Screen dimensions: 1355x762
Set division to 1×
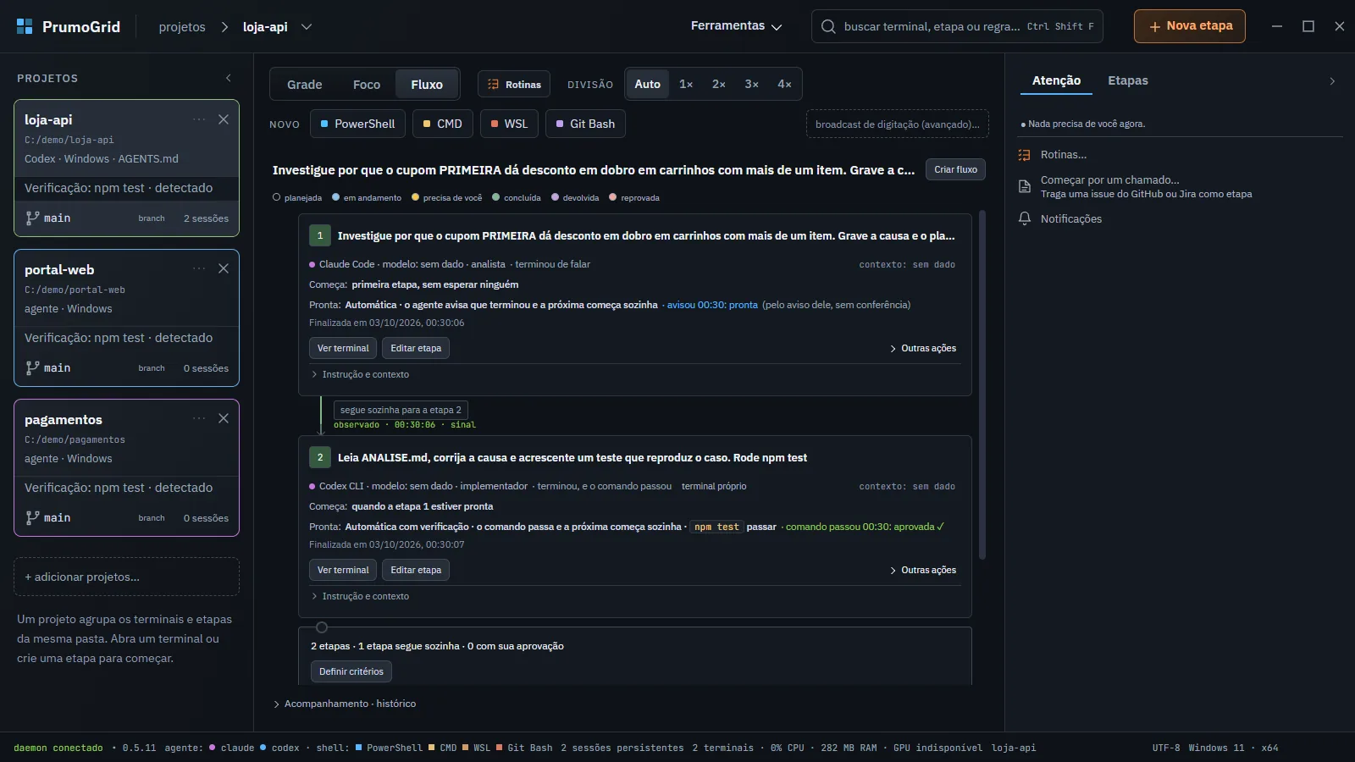pos(686,84)
